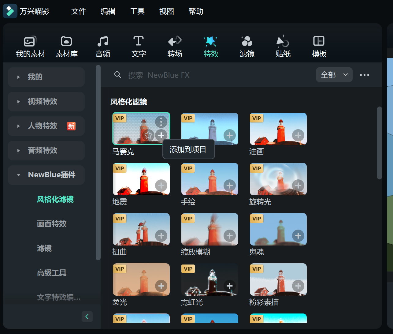Toggle the favorite star on 马赛克 effect
393x334 pixels.
148,135
